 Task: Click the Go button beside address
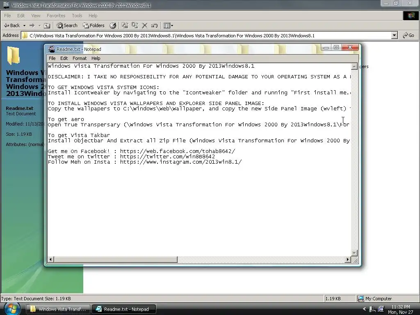409,35
